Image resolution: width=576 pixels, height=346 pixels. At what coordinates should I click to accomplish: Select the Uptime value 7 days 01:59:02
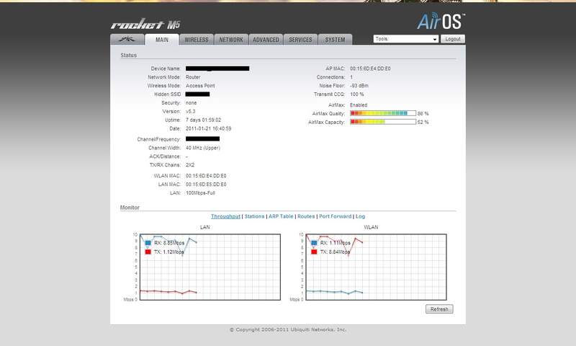[x=204, y=120]
